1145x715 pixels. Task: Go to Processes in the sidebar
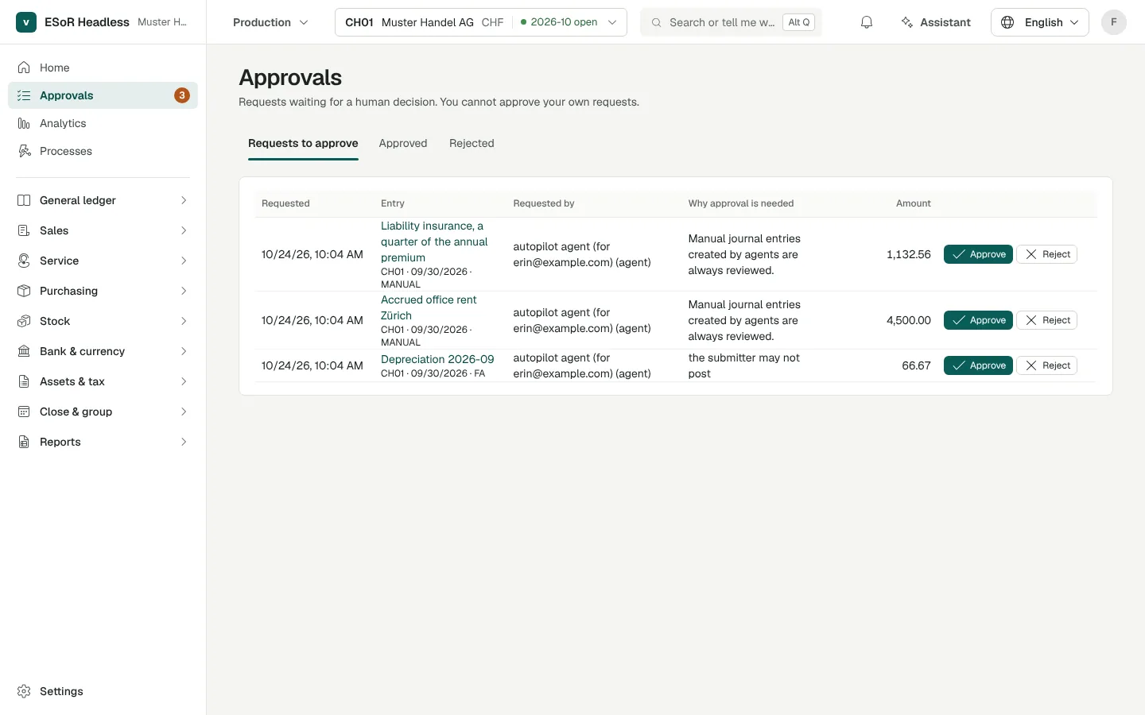pyautogui.click(x=103, y=151)
